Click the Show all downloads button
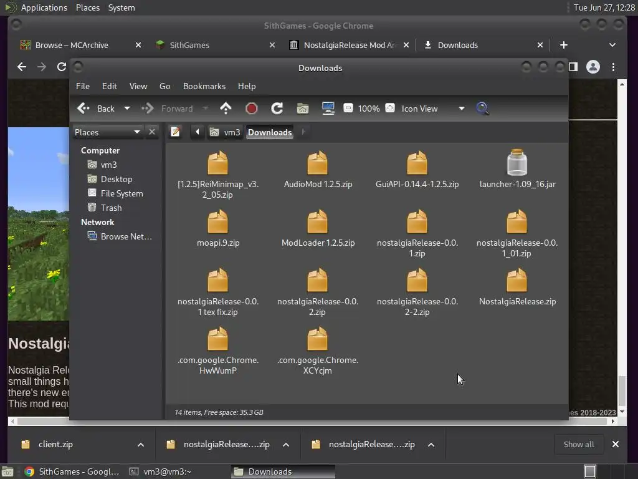 pos(578,445)
